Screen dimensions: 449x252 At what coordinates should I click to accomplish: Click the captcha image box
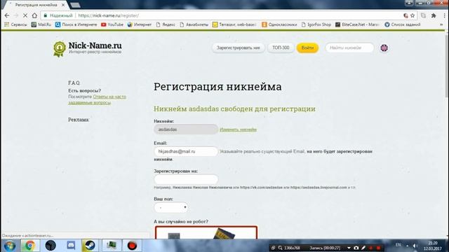206,232
